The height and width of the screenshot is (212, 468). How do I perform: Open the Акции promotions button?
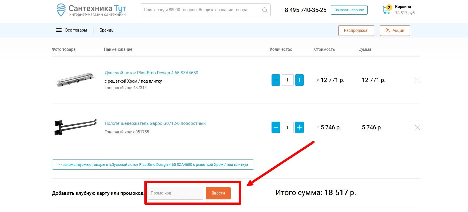395,30
